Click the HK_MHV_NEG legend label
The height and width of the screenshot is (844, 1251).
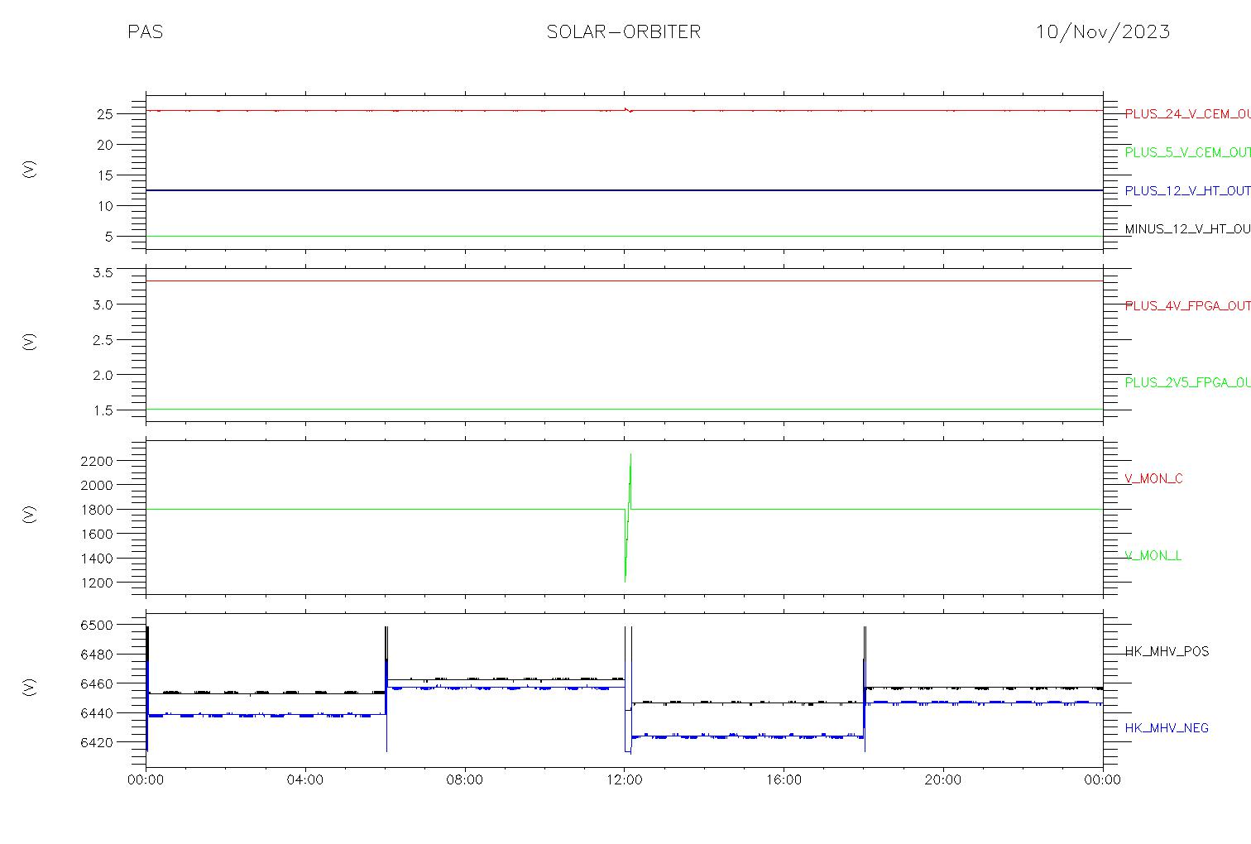pos(1167,728)
